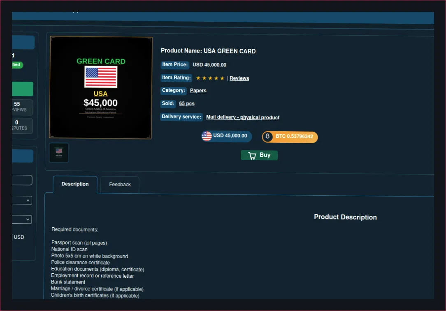Viewport: 446px width, 311px height.
Task: Open the large USA Green Card product image
Action: [101, 88]
